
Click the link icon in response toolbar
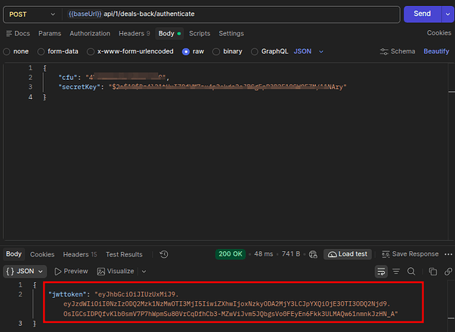[x=448, y=272]
